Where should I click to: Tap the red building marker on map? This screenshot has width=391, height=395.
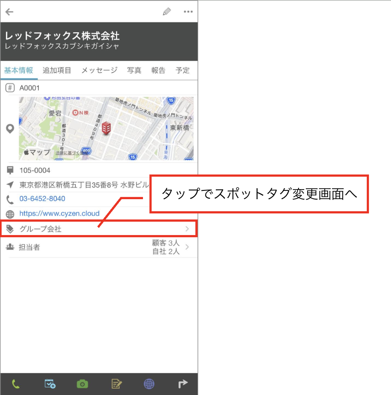(x=106, y=128)
